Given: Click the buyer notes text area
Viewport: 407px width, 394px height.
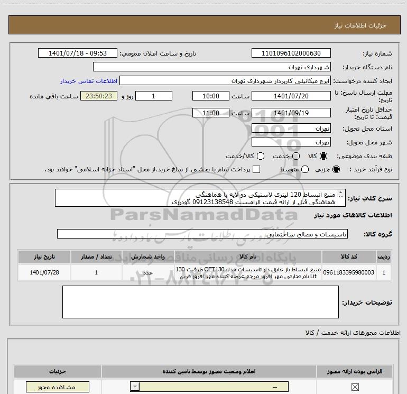Looking at the screenshot, I should pos(200,302).
